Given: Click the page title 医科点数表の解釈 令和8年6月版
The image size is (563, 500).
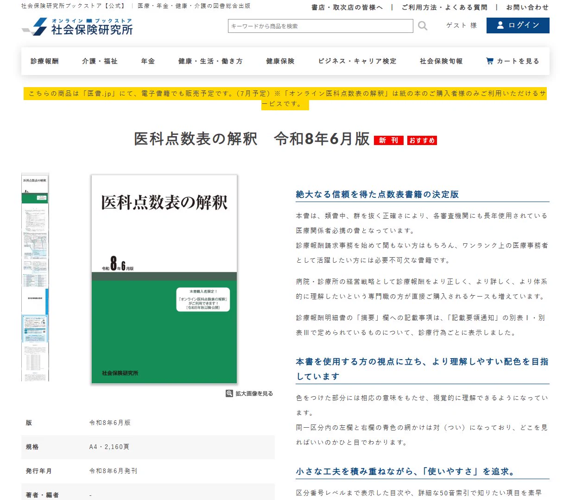Looking at the screenshot, I should point(252,139).
